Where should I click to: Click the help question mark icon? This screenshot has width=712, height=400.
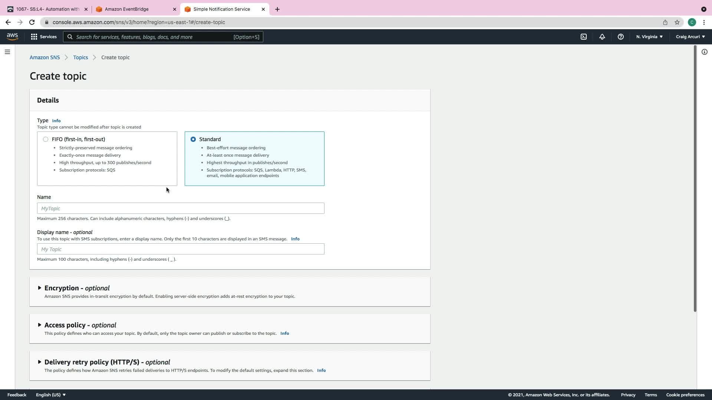(x=620, y=37)
